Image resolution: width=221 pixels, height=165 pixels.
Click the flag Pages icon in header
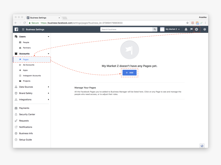click(x=191, y=29)
